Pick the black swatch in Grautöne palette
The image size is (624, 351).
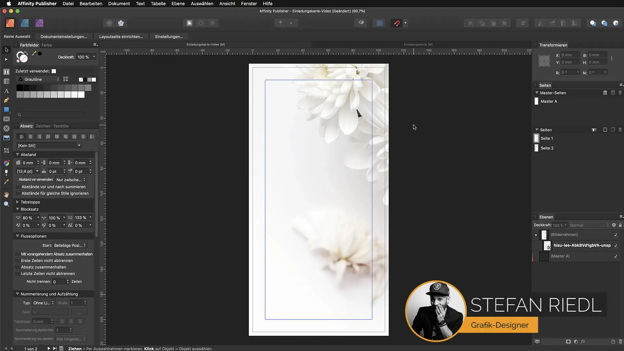19,88
